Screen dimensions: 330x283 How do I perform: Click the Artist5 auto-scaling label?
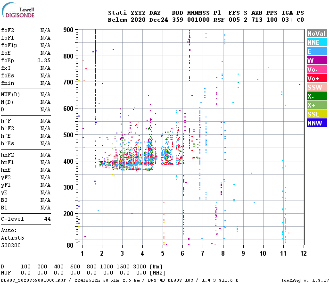click(x=12, y=238)
